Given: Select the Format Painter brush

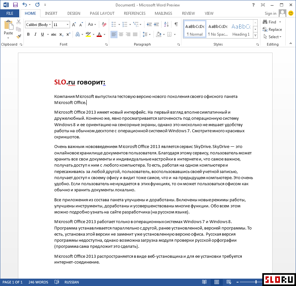Looking at the screenshot, I should click(x=19, y=36).
